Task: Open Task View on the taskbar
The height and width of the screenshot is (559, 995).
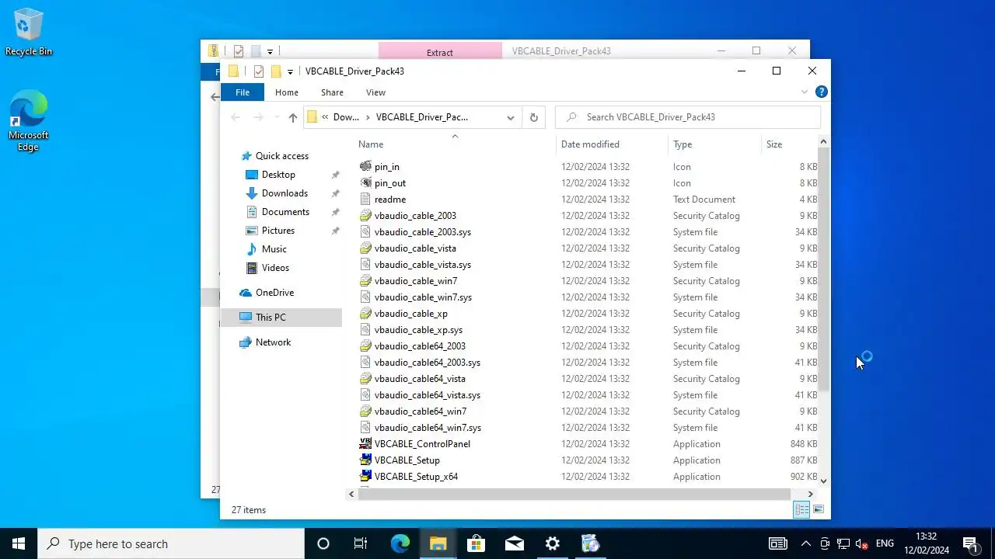Action: pyautogui.click(x=361, y=543)
